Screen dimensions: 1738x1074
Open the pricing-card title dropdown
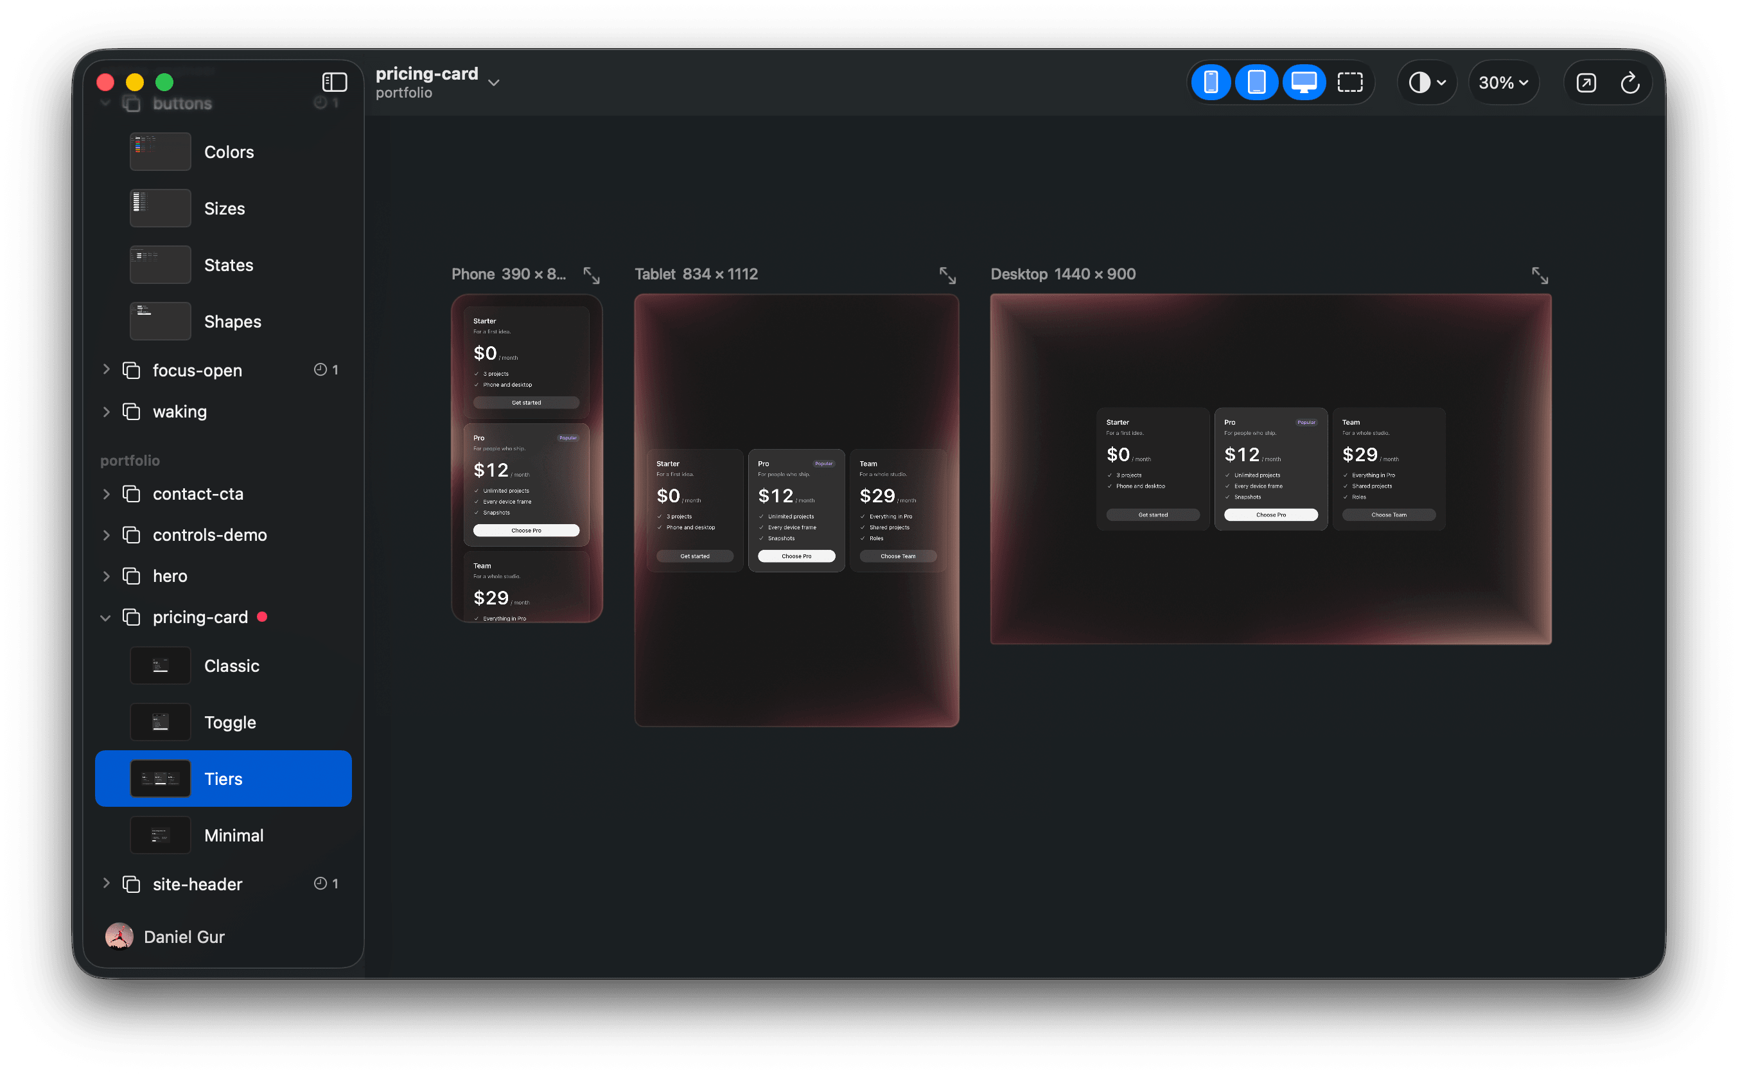494,82
